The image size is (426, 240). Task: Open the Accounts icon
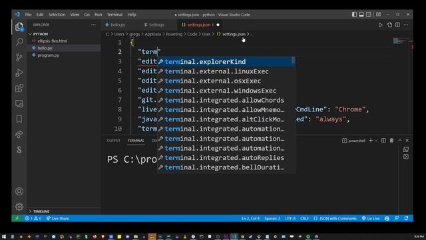click(19, 191)
